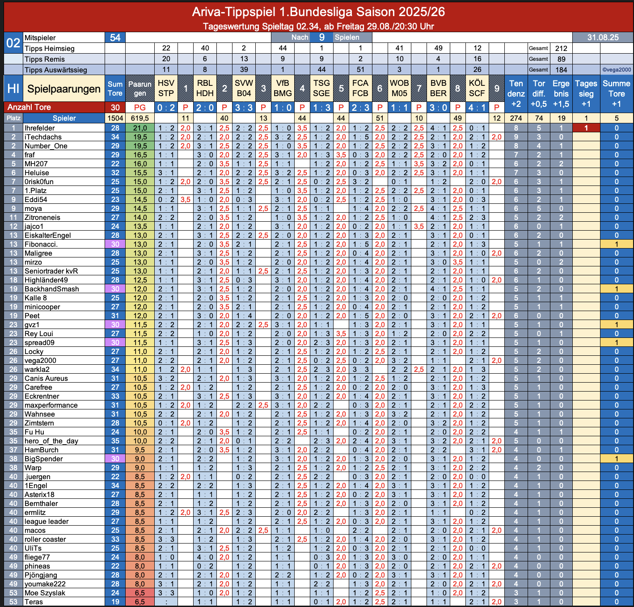Select player name minicooper
The width and height of the screenshot is (634, 607).
pyautogui.click(x=42, y=307)
